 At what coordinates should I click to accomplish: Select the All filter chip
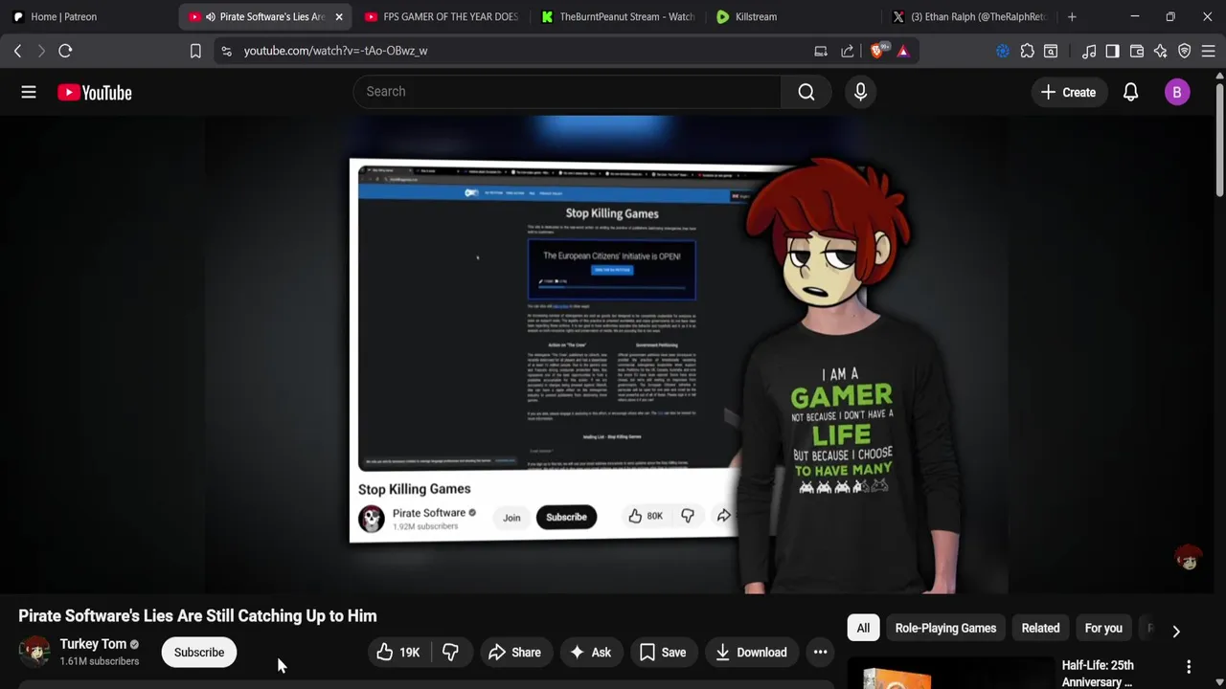pyautogui.click(x=863, y=629)
